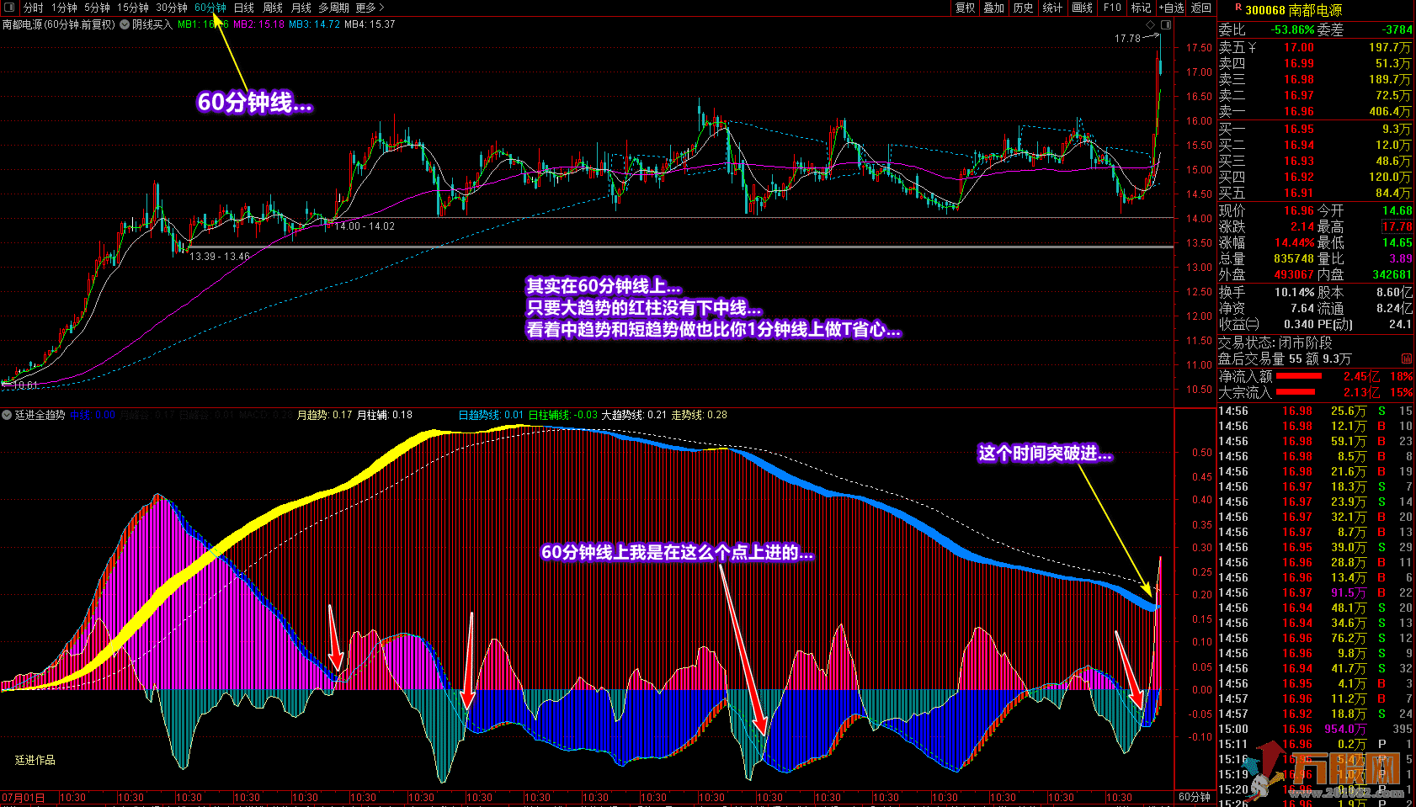Click the 最高 17.78 value
1416x807 pixels.
click(x=1397, y=227)
